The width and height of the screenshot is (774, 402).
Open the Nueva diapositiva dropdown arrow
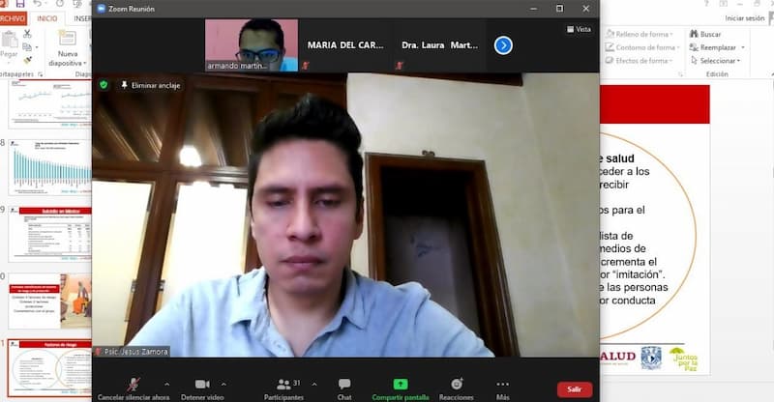tap(85, 63)
